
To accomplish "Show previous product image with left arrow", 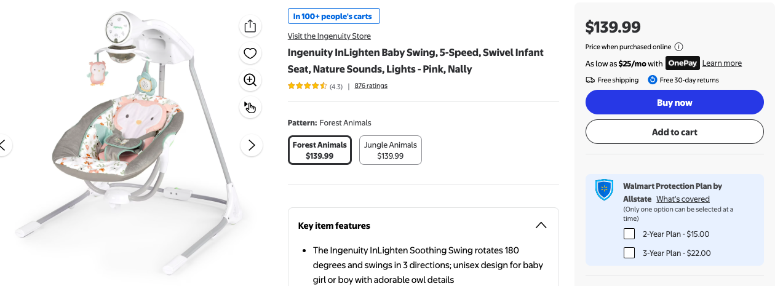I will tap(3, 145).
